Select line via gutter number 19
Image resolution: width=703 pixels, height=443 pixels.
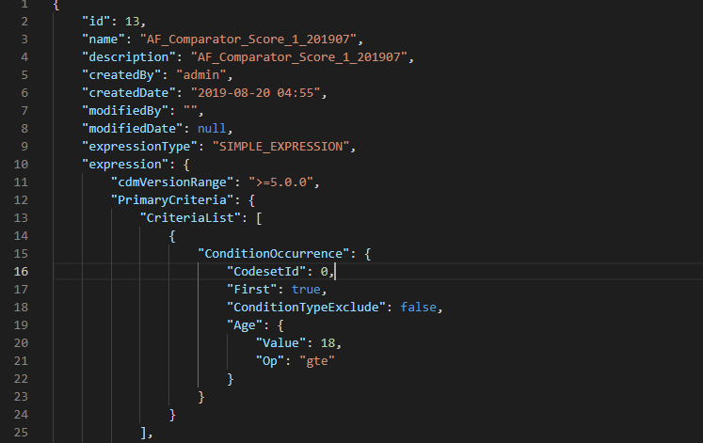[x=21, y=325]
